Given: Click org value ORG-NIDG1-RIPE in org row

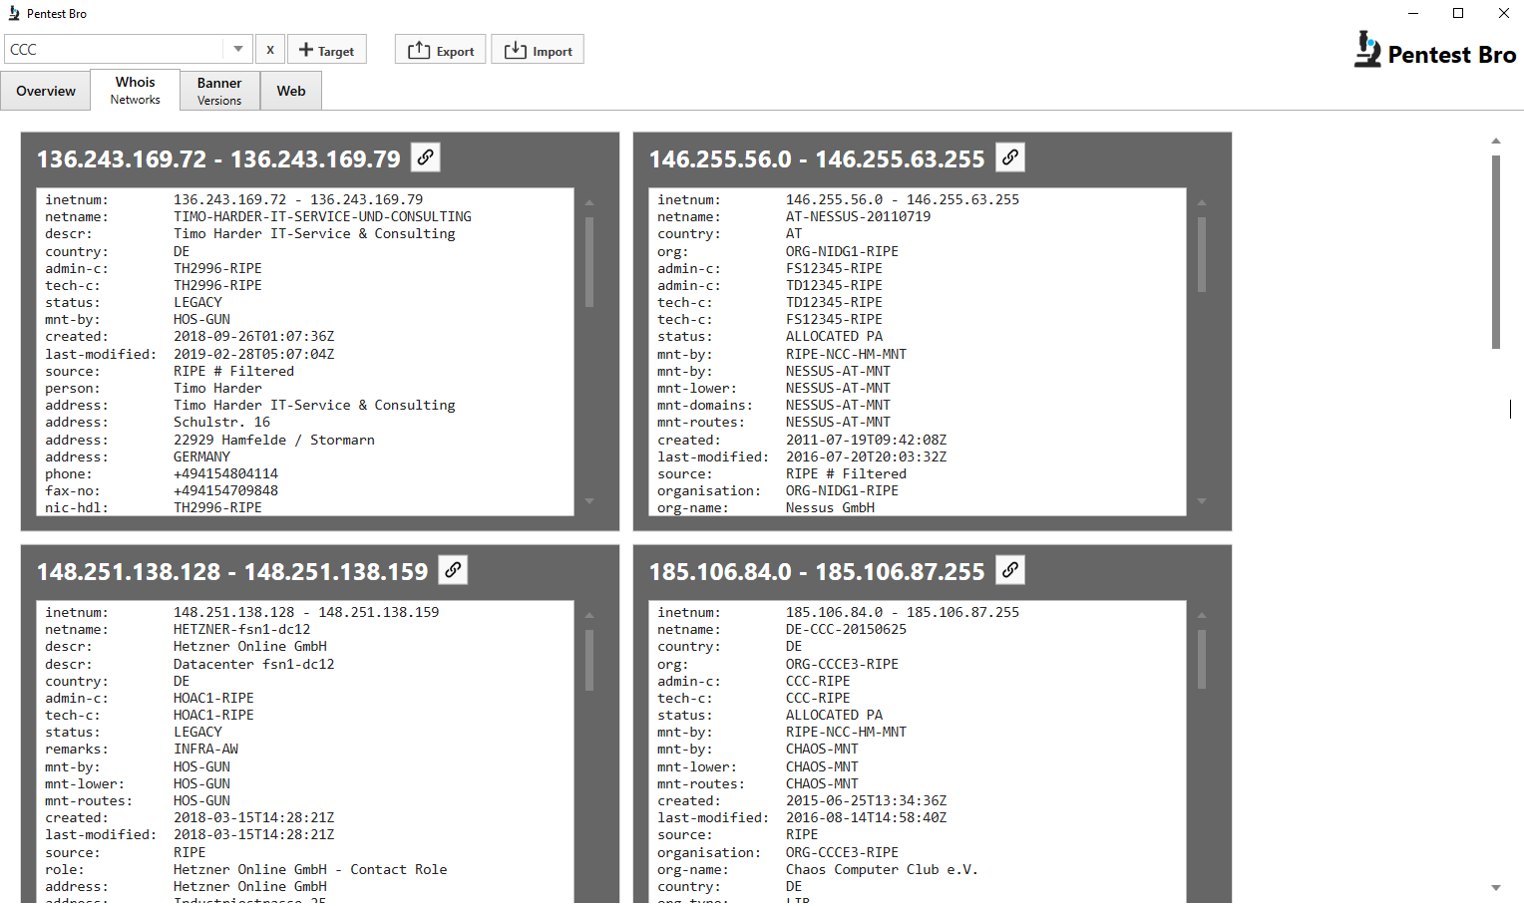Looking at the screenshot, I should tap(842, 251).
